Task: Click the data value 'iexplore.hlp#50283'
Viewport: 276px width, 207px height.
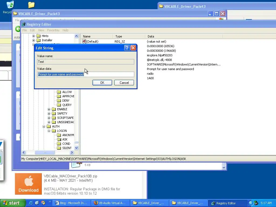Action: click(160, 55)
